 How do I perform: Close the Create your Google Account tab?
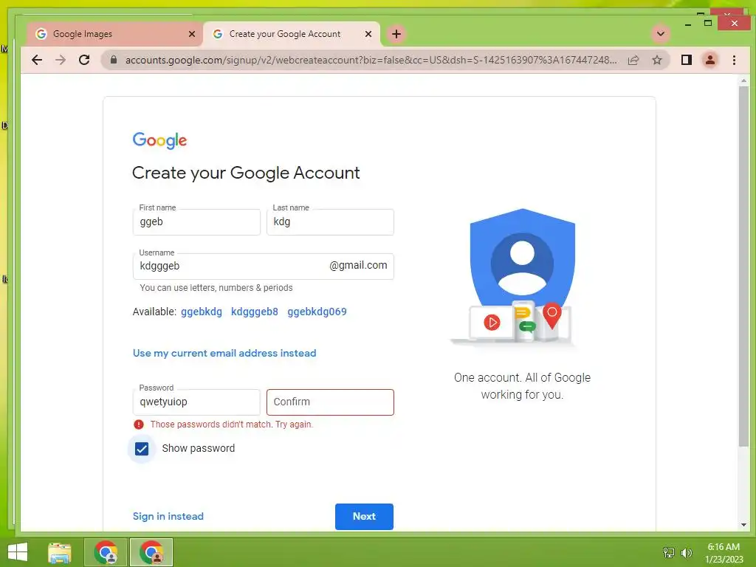pos(368,34)
